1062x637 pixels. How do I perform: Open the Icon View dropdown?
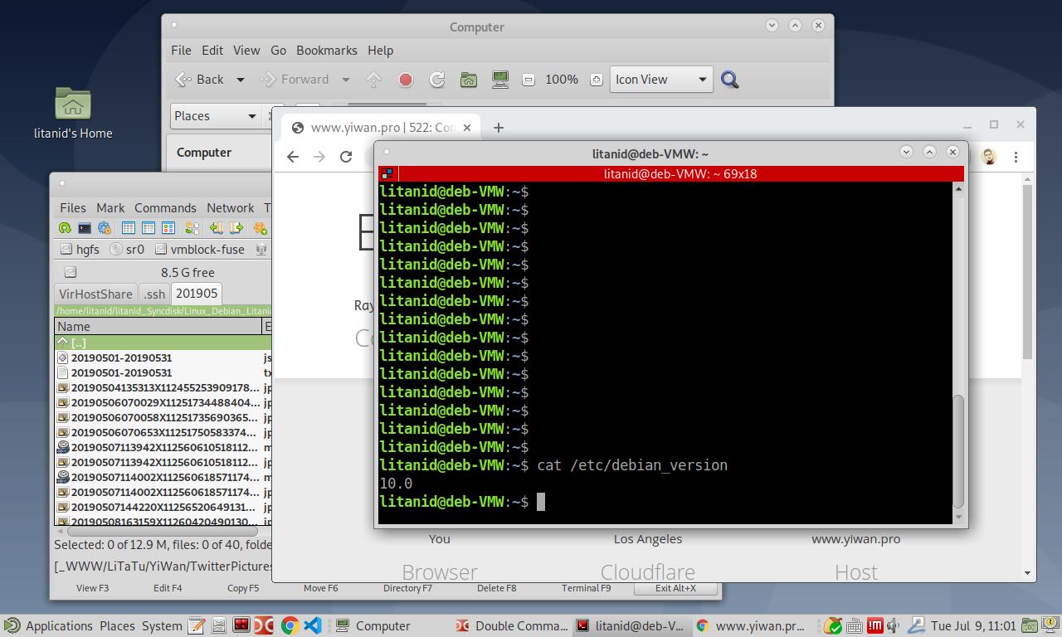click(x=661, y=80)
